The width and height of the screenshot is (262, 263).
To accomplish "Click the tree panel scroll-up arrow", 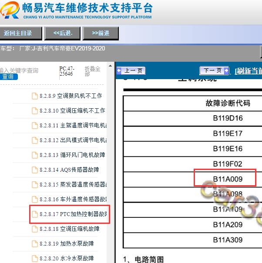I will pos(110,66).
